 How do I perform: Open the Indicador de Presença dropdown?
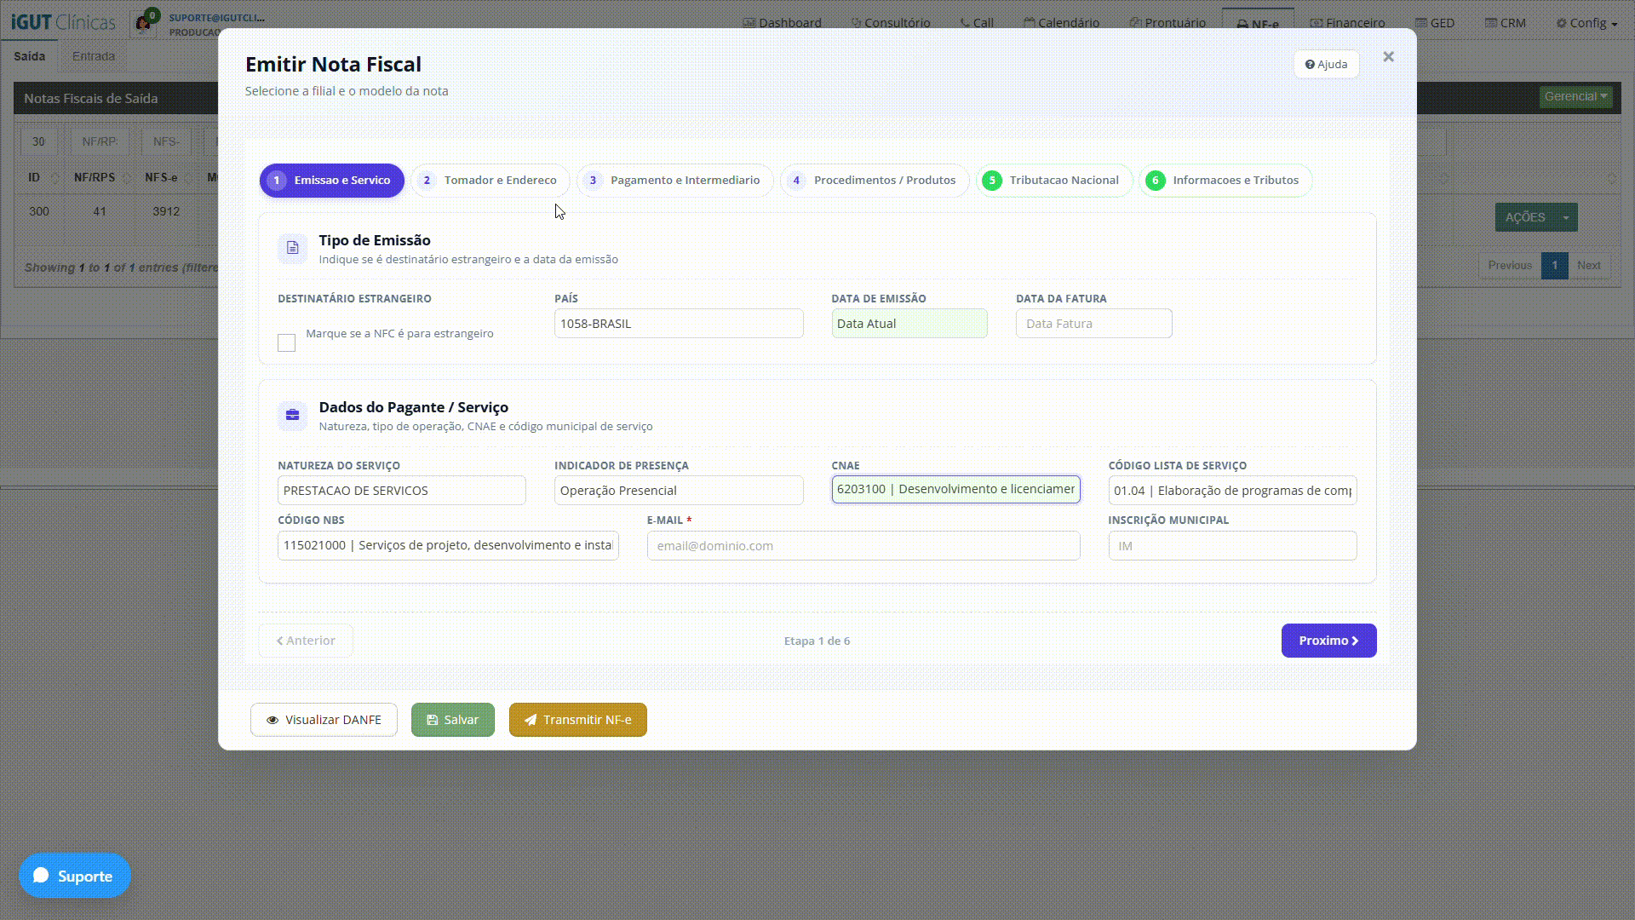pyautogui.click(x=679, y=491)
